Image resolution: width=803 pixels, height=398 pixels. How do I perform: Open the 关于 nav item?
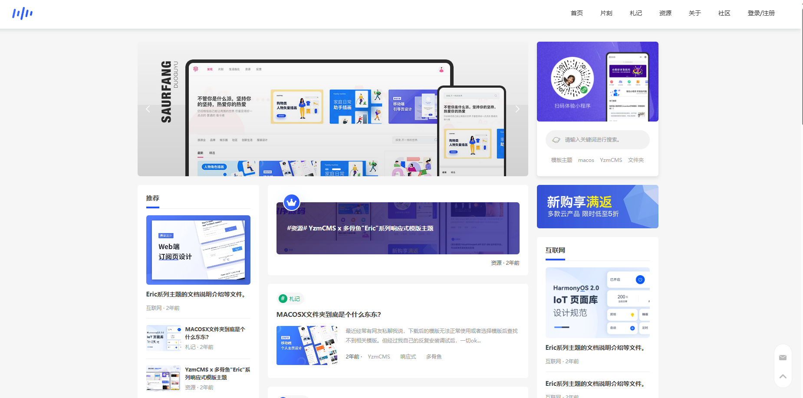click(x=695, y=13)
